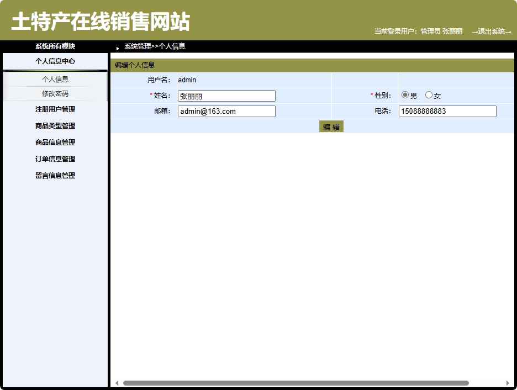Click the 系统所有模块 sidebar header

click(x=55, y=46)
